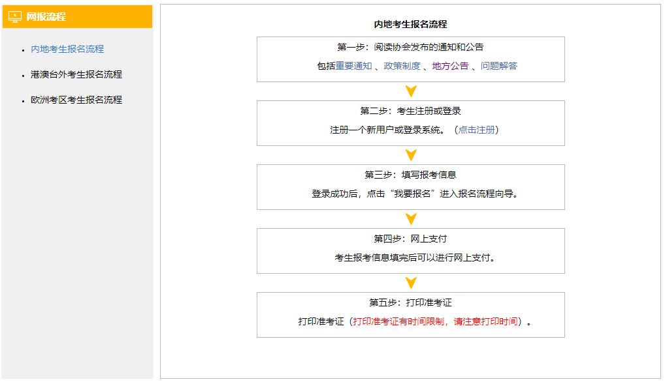Open the 问题解答 link

click(x=499, y=66)
